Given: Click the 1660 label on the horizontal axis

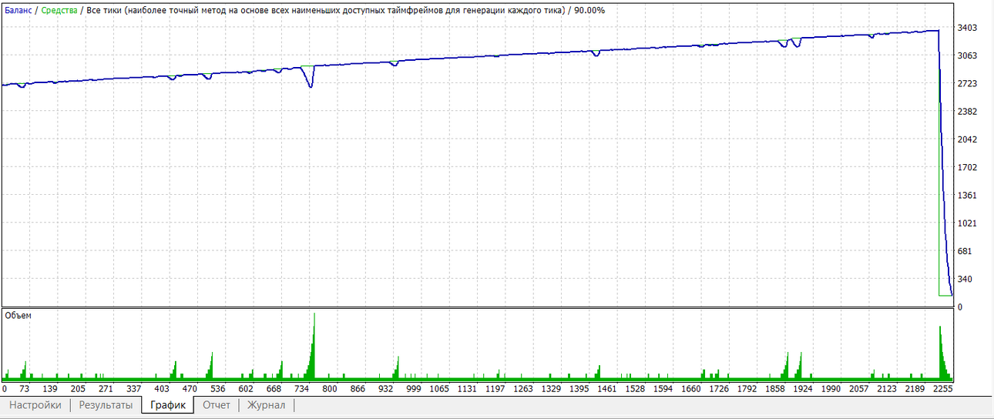Looking at the screenshot, I should [691, 390].
